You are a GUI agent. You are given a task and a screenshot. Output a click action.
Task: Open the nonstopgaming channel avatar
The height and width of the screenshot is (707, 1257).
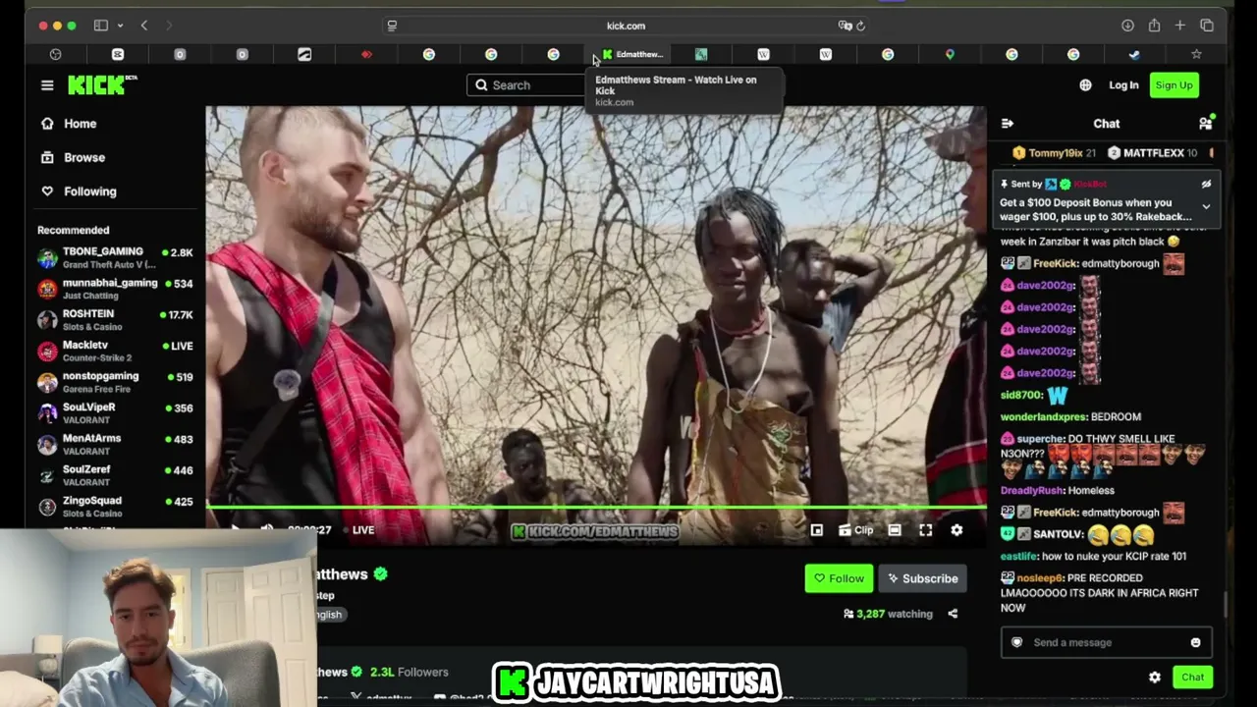(x=46, y=382)
